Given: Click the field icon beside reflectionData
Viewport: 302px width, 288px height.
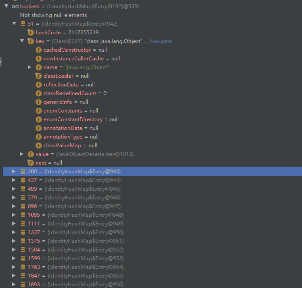Looking at the screenshot, I should click(39, 85).
